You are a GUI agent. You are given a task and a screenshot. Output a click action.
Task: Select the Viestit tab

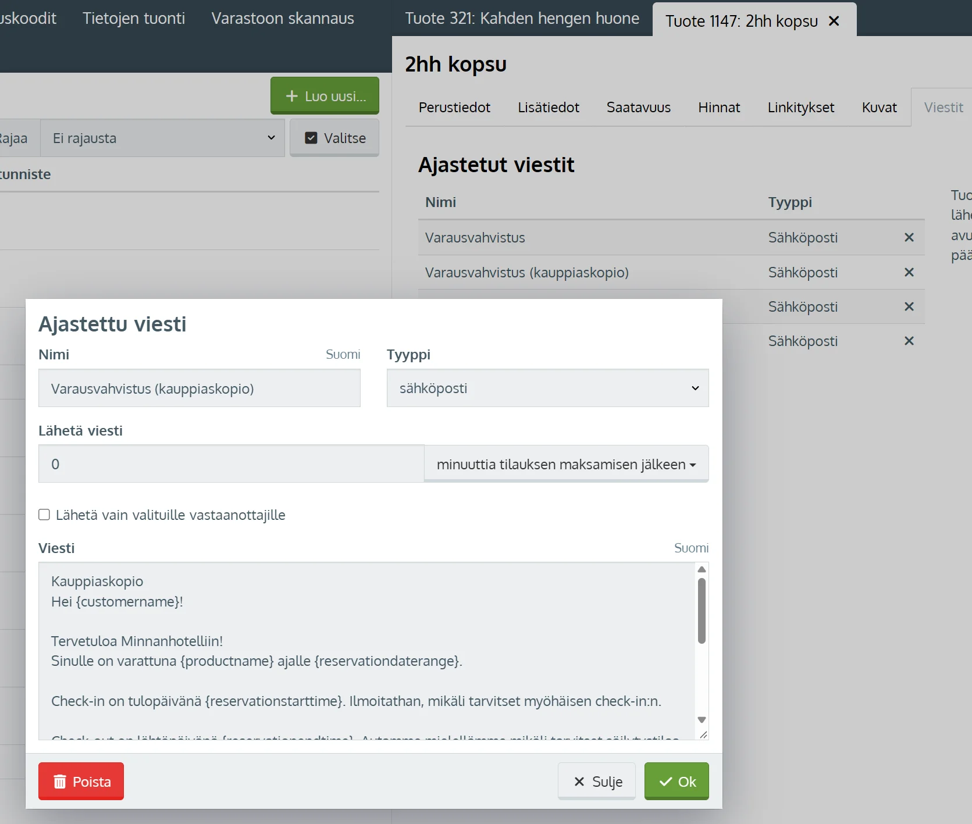point(943,108)
